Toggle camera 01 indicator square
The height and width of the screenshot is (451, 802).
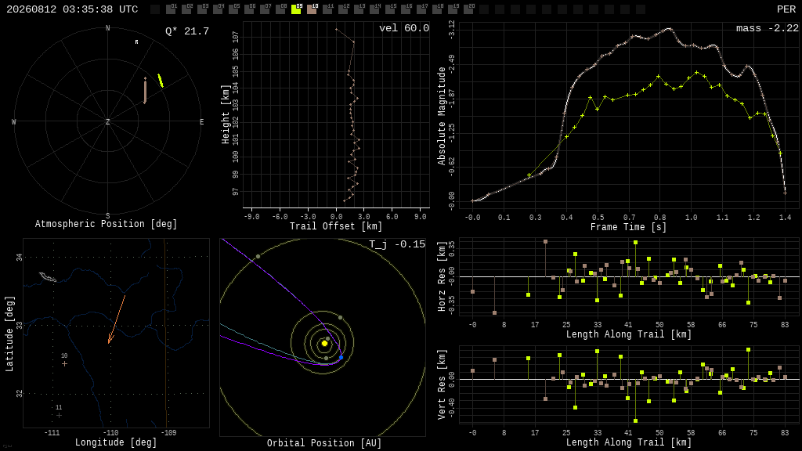(x=171, y=9)
